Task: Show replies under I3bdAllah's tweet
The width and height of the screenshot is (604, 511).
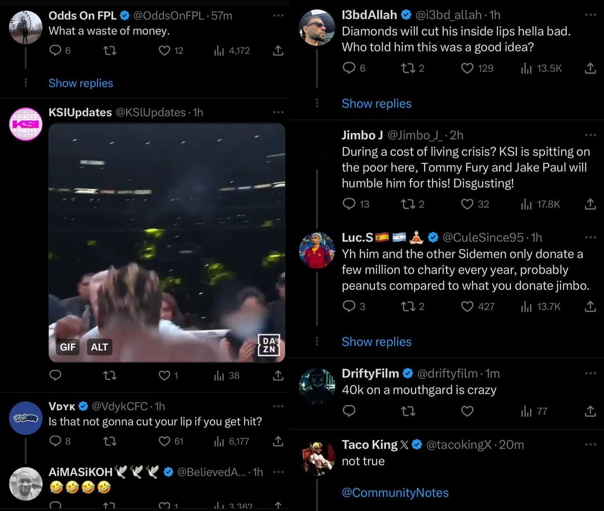Action: 376,103
